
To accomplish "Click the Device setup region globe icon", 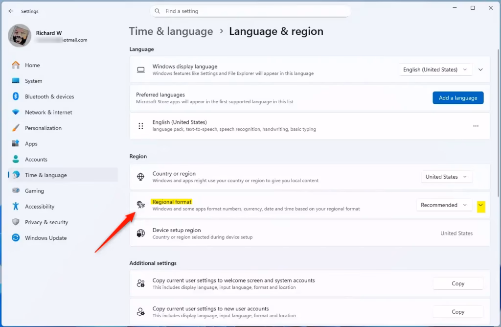I will coord(140,234).
